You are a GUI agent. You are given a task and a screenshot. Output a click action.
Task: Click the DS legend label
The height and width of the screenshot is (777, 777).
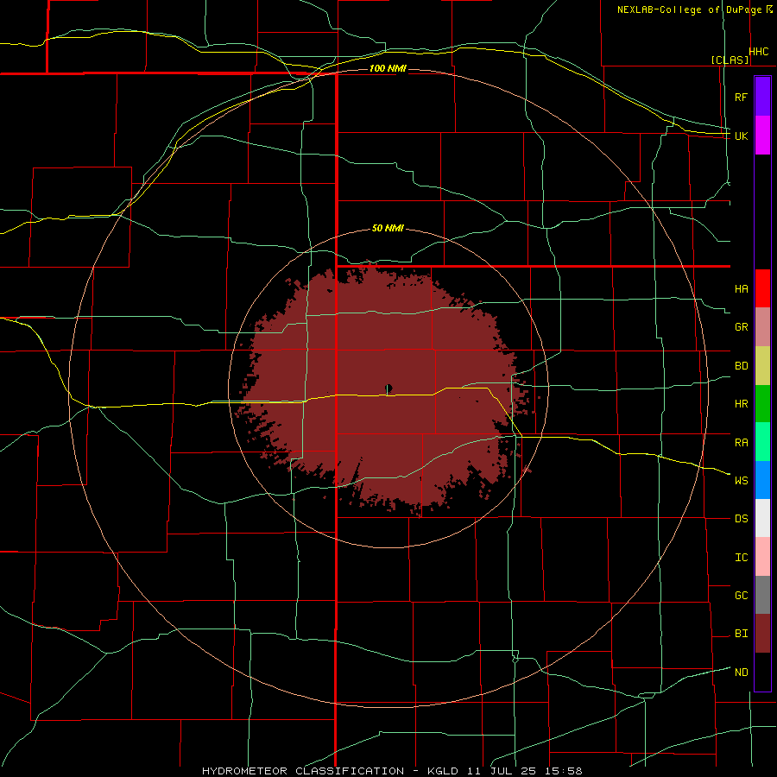[x=741, y=519]
